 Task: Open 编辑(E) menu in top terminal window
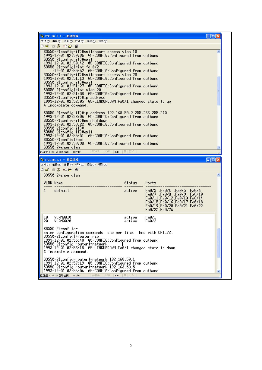point(57,41)
